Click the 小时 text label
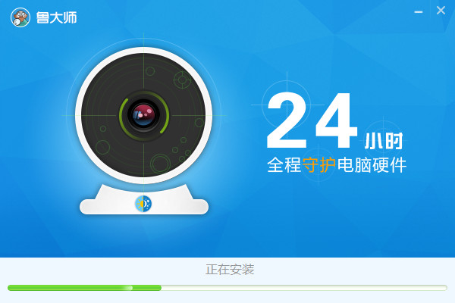 click(384, 141)
